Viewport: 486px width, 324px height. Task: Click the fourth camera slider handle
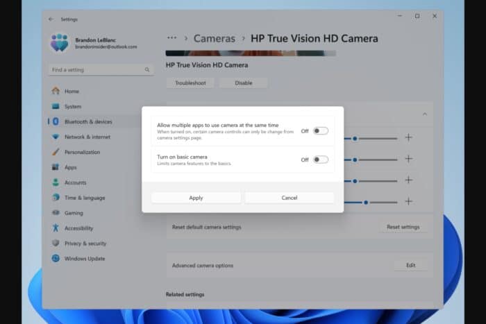[366, 203]
